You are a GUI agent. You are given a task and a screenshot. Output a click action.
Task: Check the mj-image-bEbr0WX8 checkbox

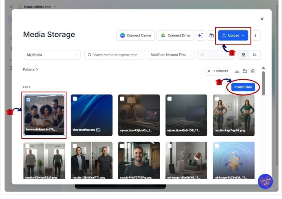(x=169, y=146)
